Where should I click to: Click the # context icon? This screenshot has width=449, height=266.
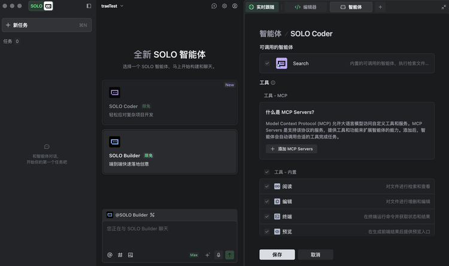(x=120, y=255)
